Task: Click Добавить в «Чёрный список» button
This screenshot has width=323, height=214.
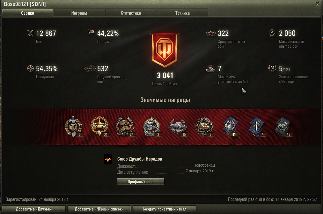Action: pyautogui.click(x=99, y=209)
